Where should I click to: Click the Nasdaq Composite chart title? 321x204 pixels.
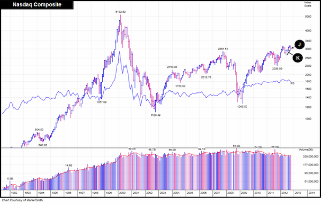click(x=37, y=4)
